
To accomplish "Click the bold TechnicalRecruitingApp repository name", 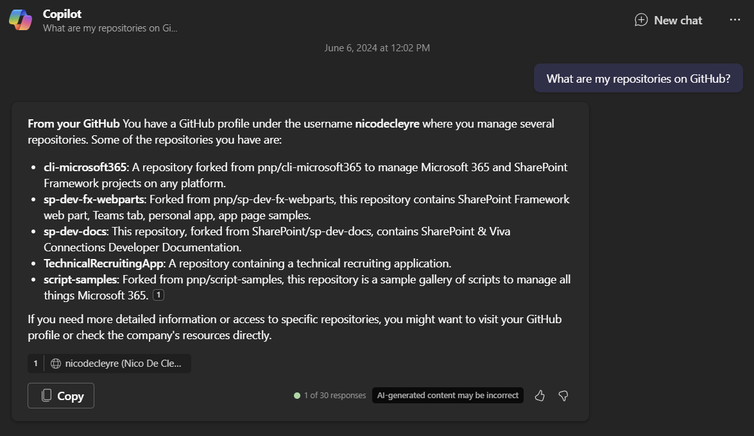I will (x=104, y=264).
